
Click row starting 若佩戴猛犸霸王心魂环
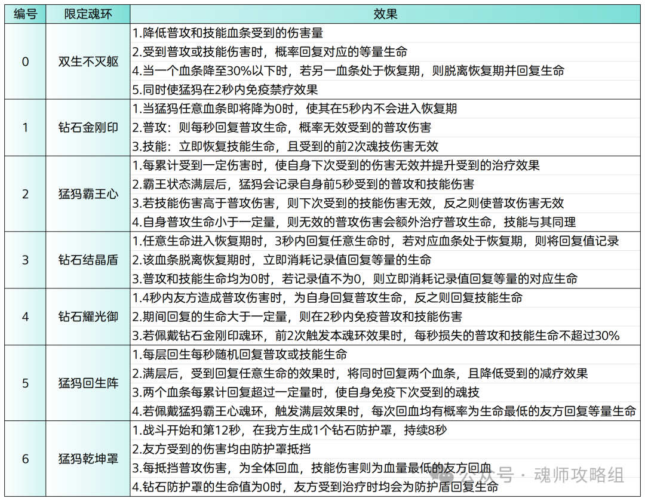385,411
